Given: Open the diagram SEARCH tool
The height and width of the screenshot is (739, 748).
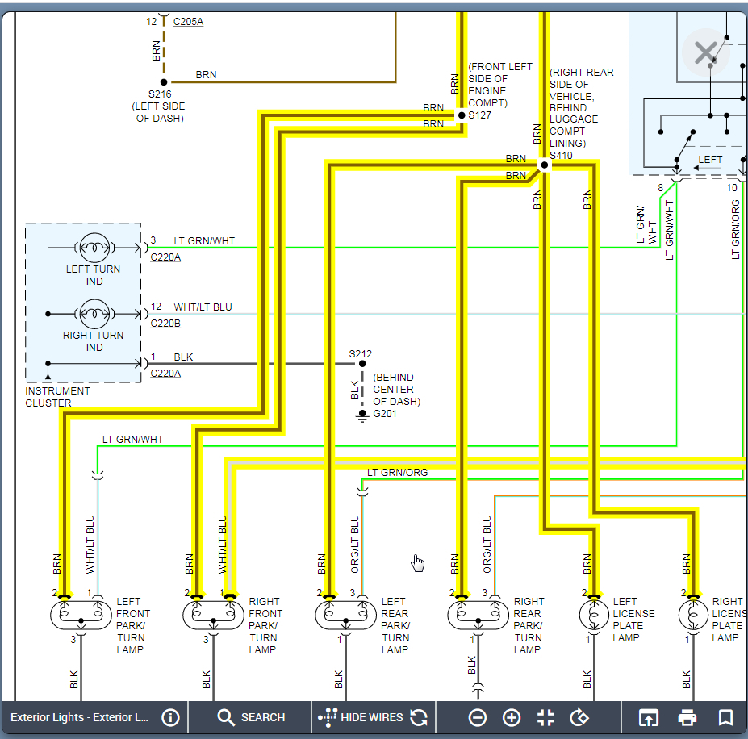Looking at the screenshot, I should (251, 717).
